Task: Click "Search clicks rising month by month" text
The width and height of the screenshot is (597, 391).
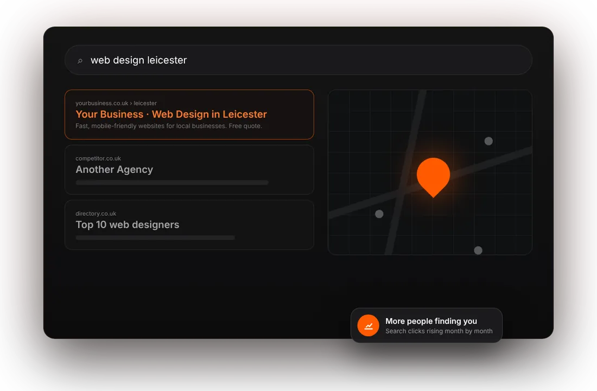Action: tap(439, 331)
